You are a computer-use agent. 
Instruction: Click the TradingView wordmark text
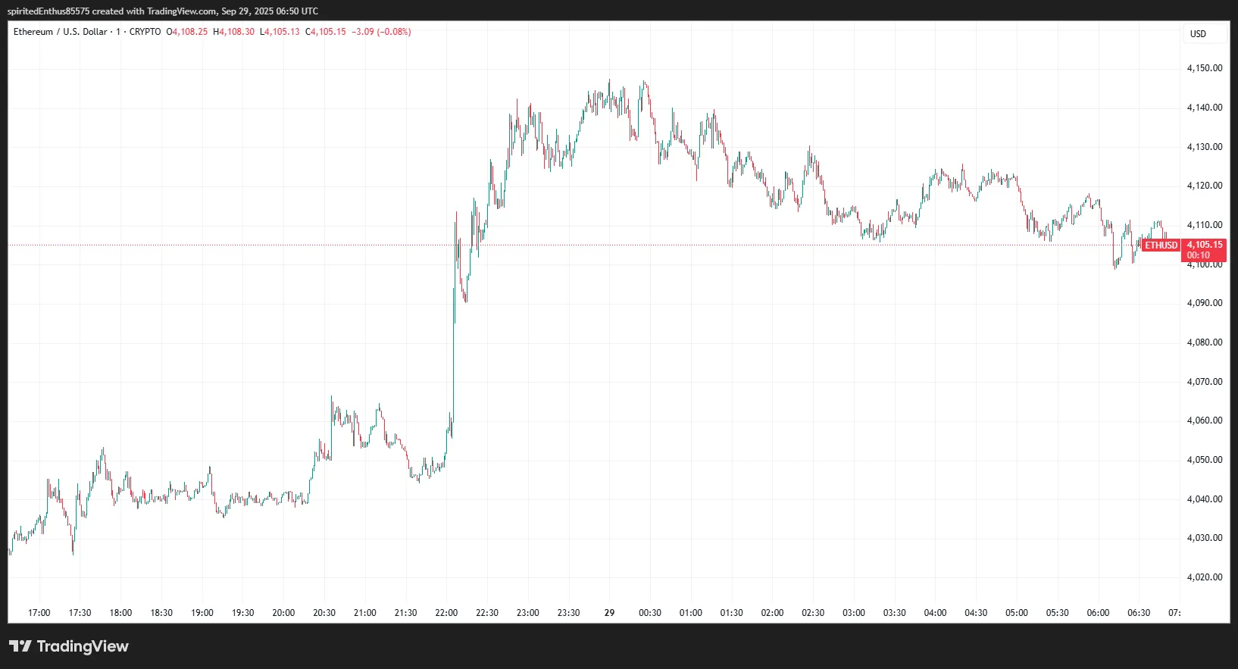pyautogui.click(x=83, y=646)
